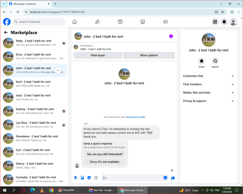Bookmark this page star icon
The height and width of the screenshot is (194, 243).
pyautogui.click(x=223, y=12)
